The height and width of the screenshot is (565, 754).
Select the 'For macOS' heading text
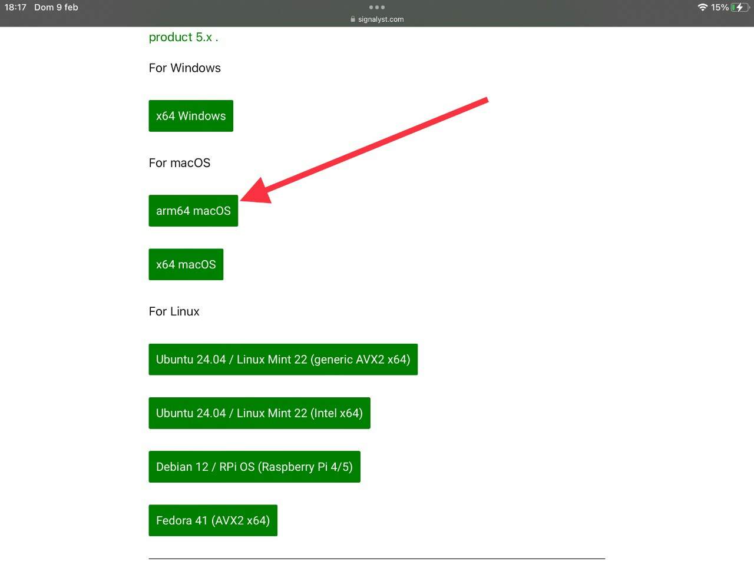pos(179,163)
